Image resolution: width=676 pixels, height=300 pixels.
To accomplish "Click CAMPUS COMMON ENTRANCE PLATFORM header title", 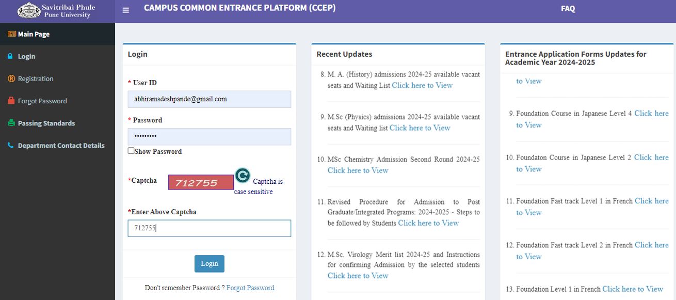I will pos(240,8).
